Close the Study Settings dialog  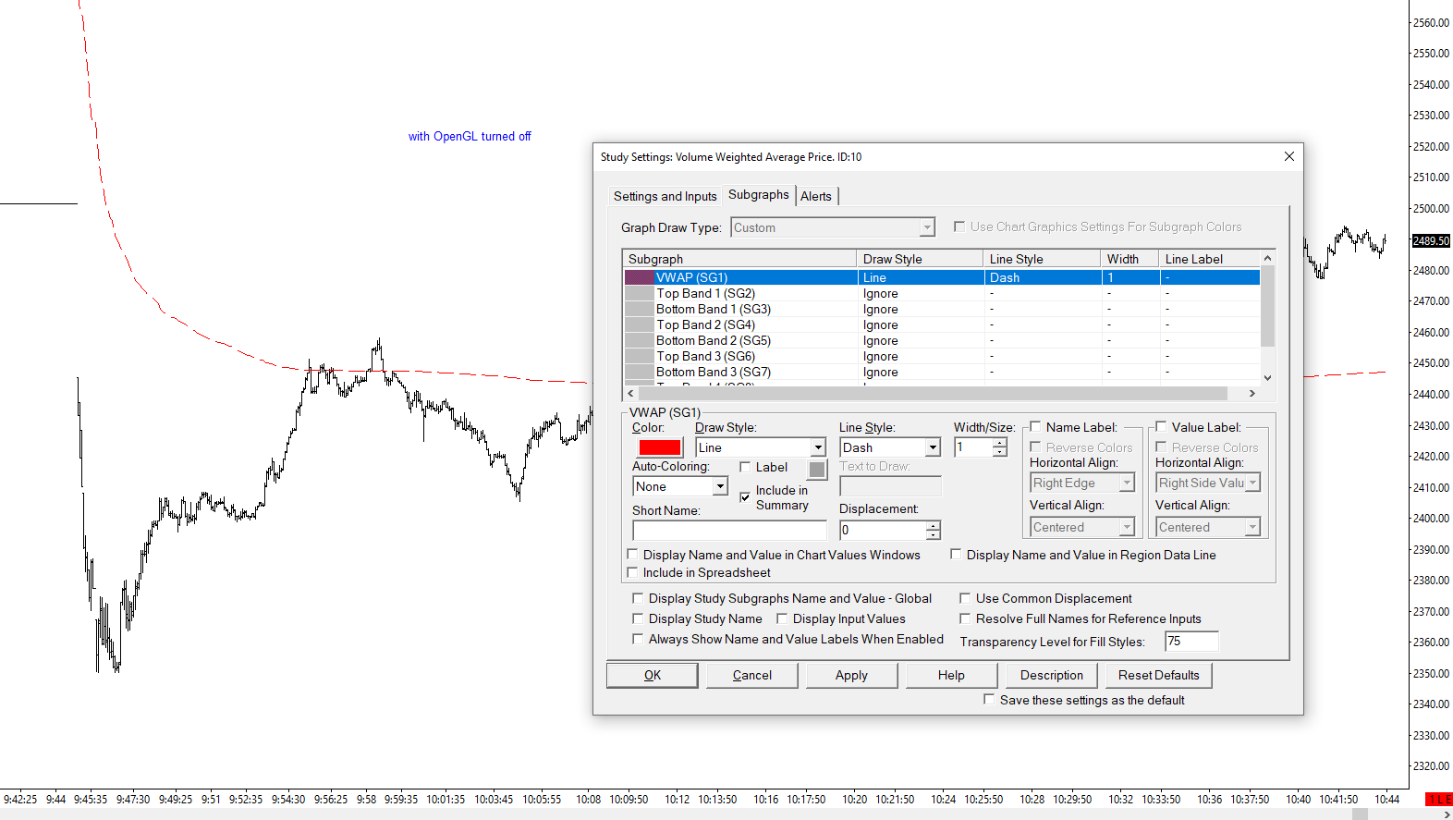click(1288, 156)
